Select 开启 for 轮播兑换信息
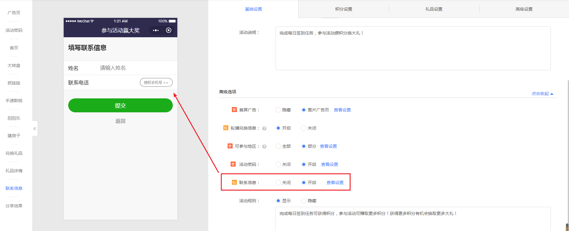Image resolution: width=569 pixels, height=231 pixels. 278,128
